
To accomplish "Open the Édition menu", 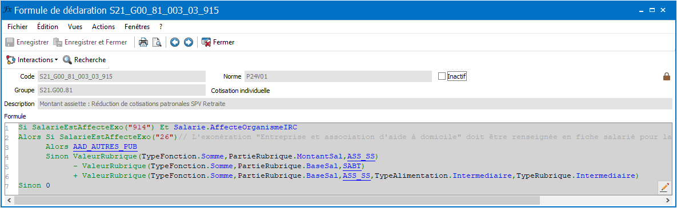I will (x=47, y=27).
